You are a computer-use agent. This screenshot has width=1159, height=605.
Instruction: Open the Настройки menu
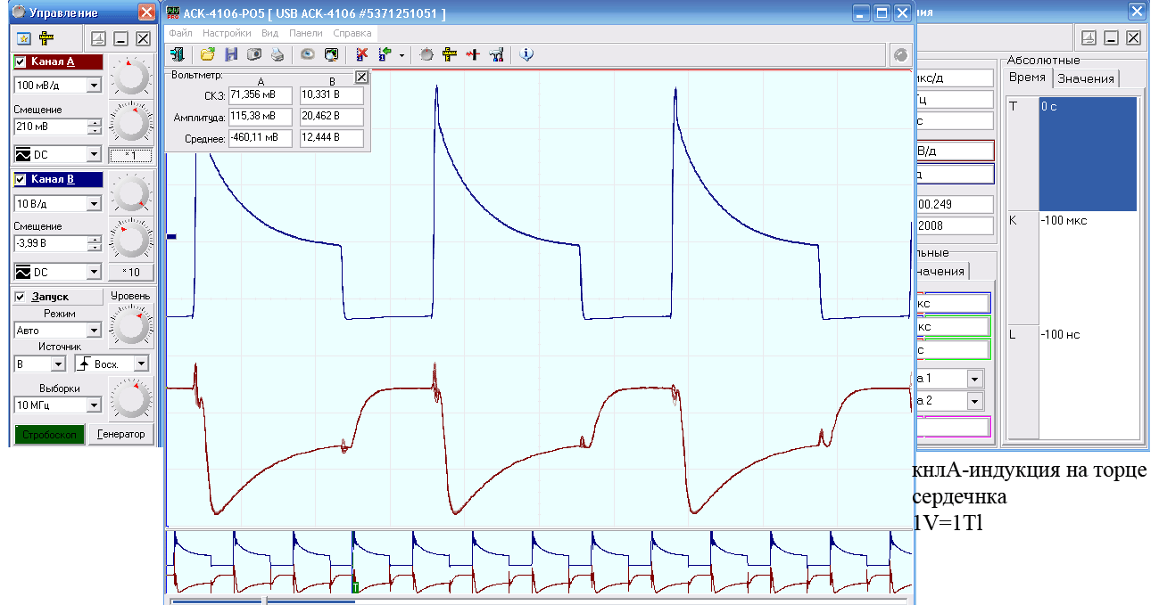[x=227, y=33]
